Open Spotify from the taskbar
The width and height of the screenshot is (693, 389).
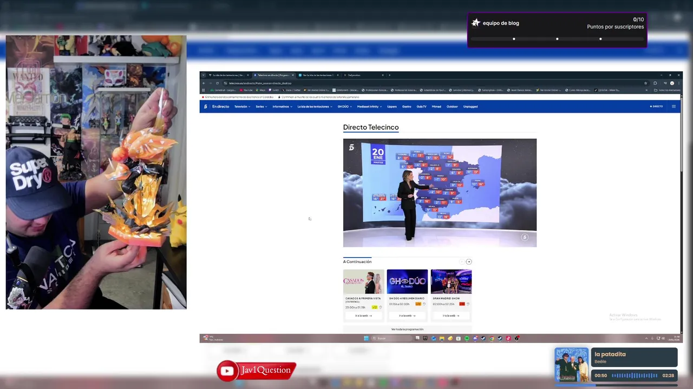point(467,338)
